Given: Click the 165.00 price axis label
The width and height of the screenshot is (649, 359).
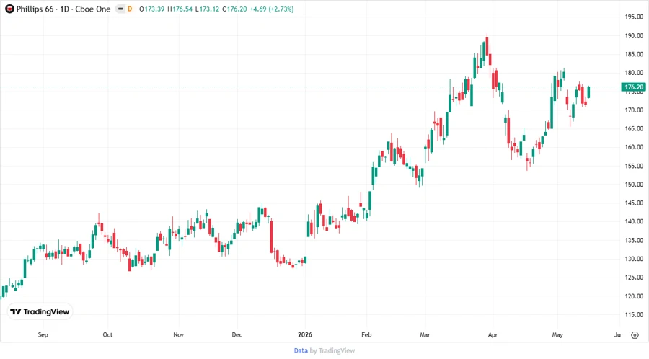Looking at the screenshot, I should 634,128.
